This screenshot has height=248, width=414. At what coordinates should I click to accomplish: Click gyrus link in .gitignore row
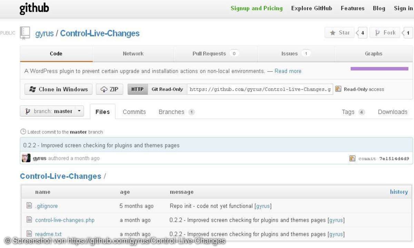pos(263,206)
